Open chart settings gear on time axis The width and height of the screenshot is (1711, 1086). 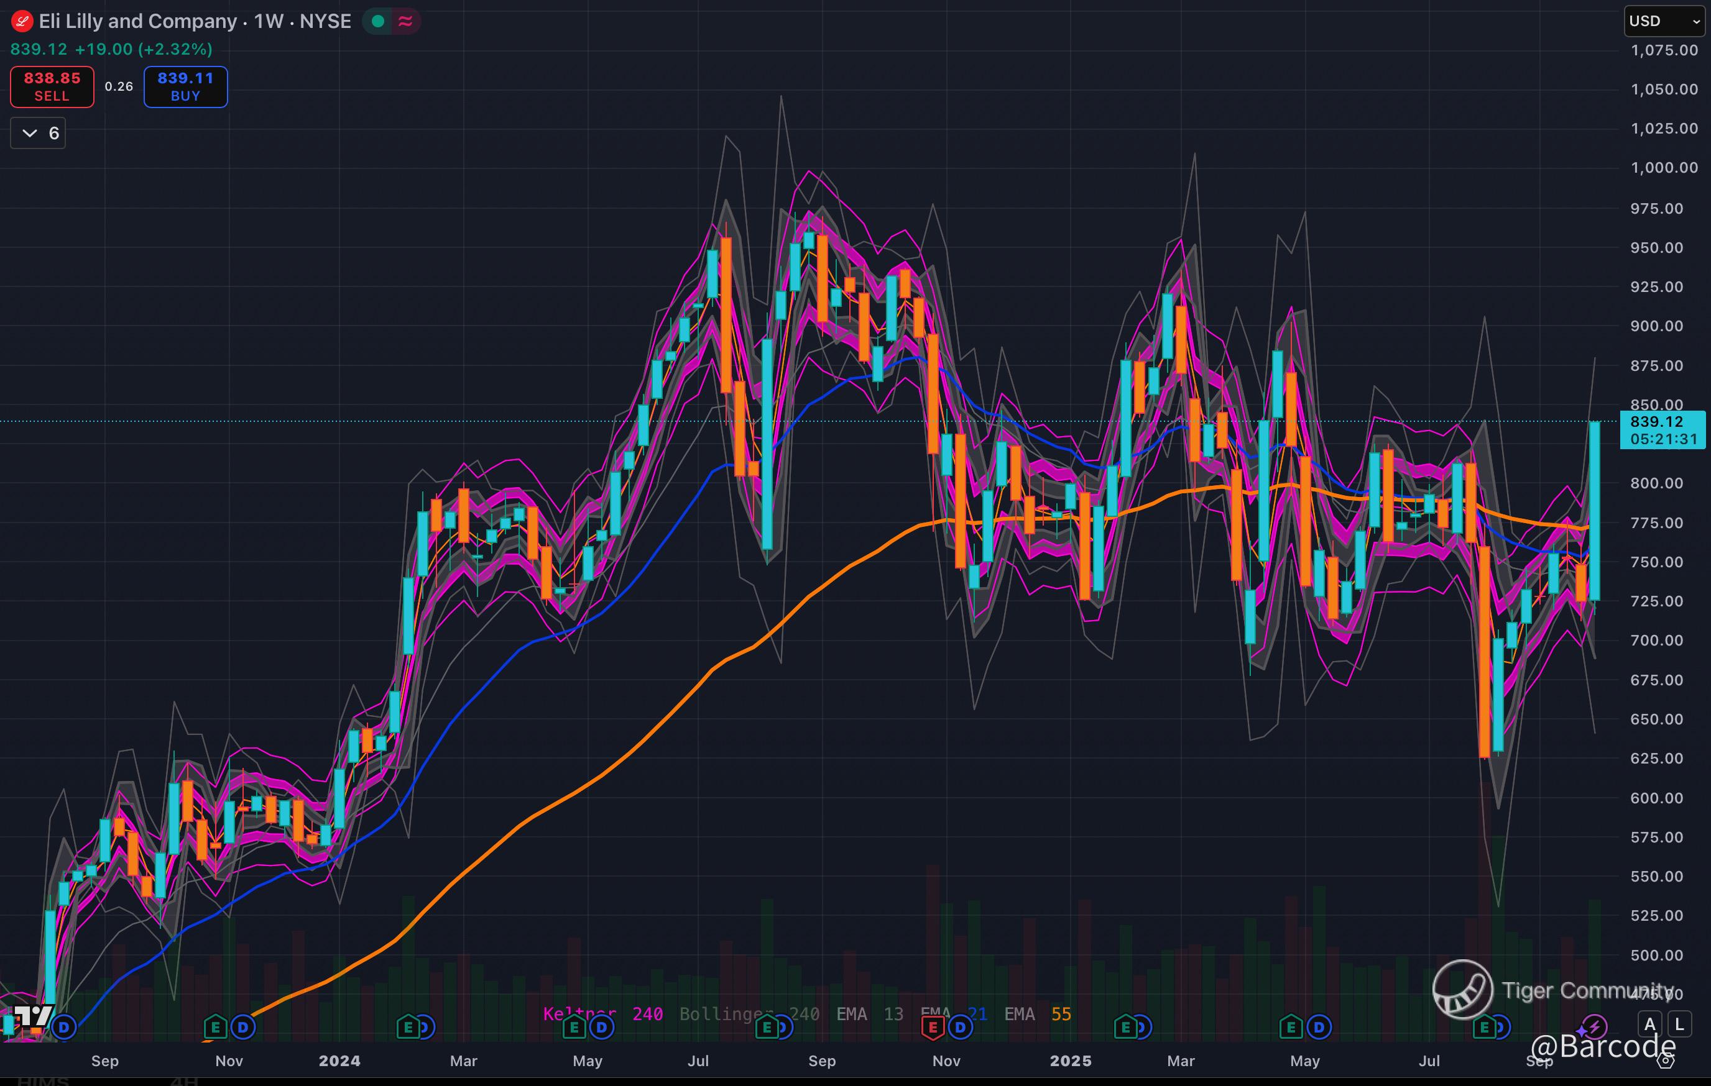[1666, 1061]
